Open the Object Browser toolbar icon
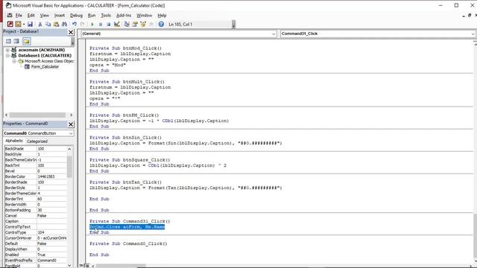 (x=143, y=25)
